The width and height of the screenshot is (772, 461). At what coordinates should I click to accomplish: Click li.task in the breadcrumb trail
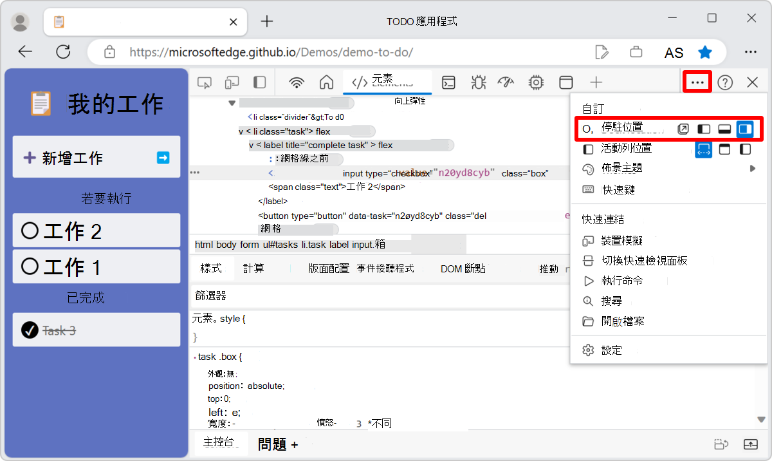(x=314, y=245)
